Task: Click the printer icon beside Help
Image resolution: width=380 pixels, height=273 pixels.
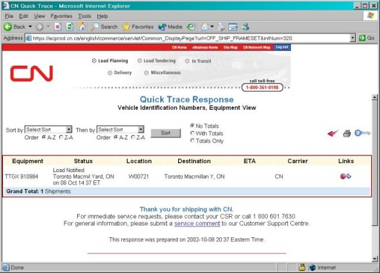Action: coord(347,133)
